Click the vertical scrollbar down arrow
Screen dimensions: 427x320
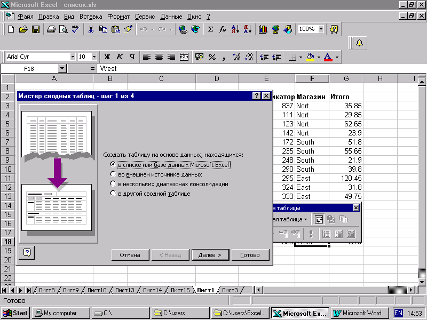(x=422, y=282)
